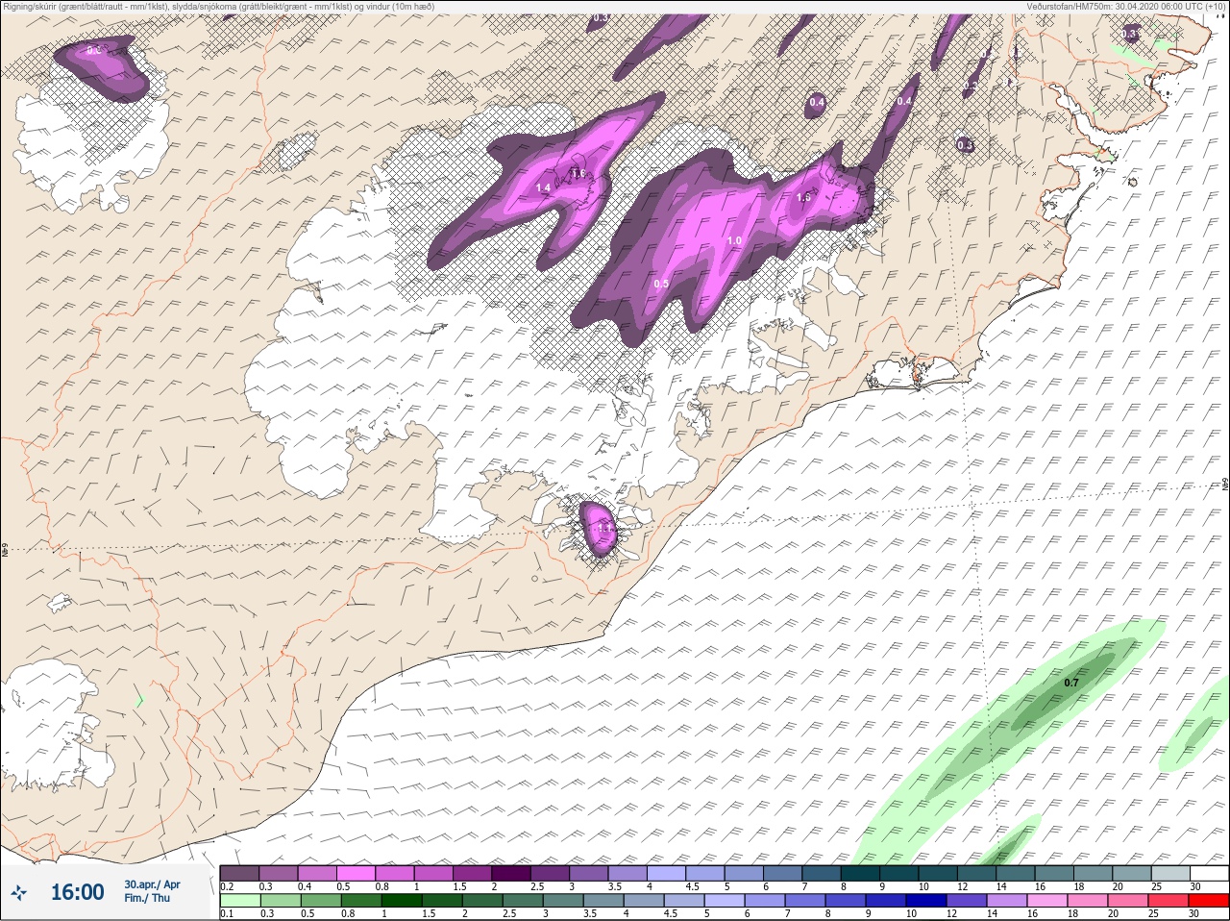Click the navy blue 10 bottom legend swatch
Image resolution: width=1230 pixels, height=921 pixels.
(x=925, y=901)
